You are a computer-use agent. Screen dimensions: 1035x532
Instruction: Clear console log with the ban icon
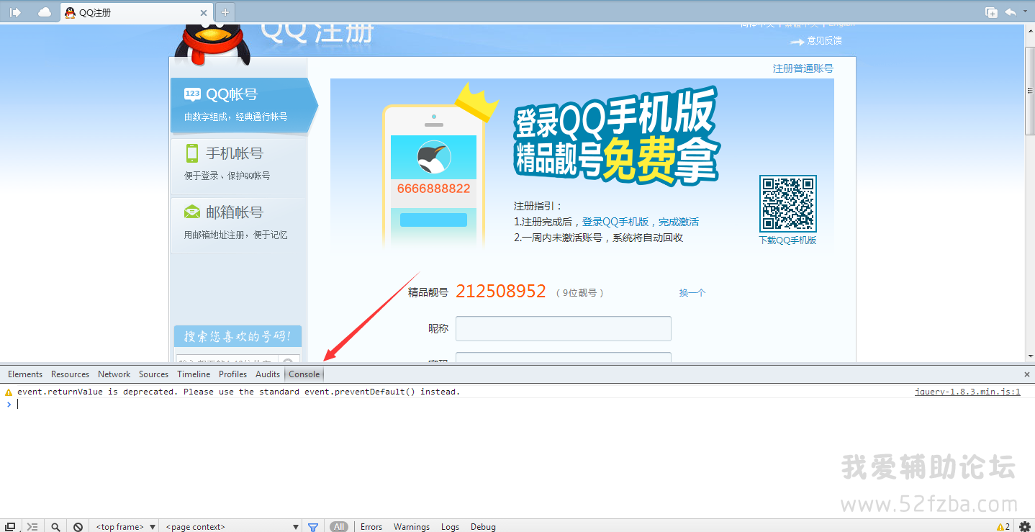pyautogui.click(x=78, y=526)
